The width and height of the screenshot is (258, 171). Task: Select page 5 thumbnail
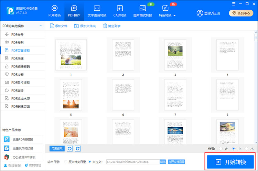coord(71,95)
